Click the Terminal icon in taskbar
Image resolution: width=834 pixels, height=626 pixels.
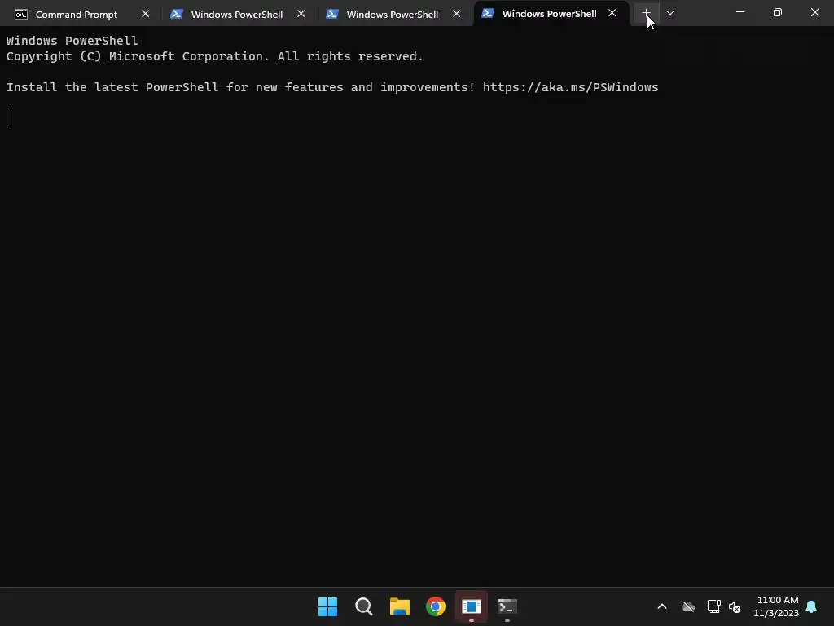click(507, 606)
